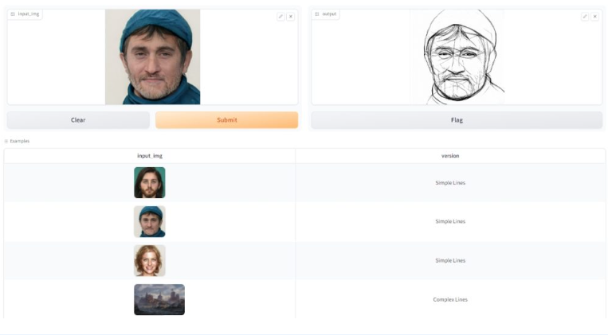Image resolution: width=608 pixels, height=335 pixels.
Task: Click the input_img column header
Action: (149, 156)
